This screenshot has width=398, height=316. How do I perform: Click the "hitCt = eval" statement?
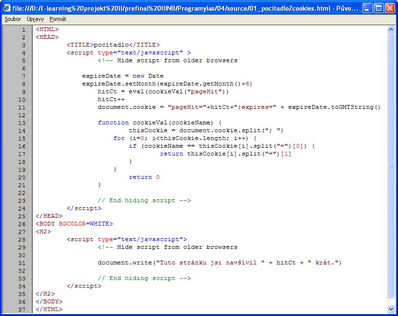(x=163, y=91)
